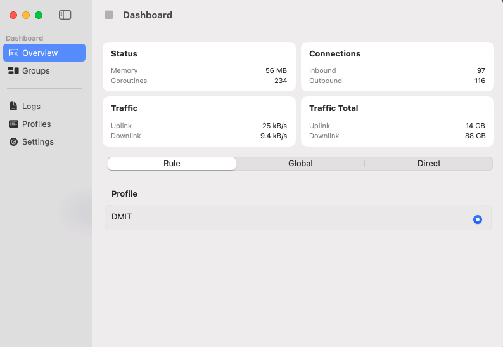Go to the Profiles page label
This screenshot has height=347, width=503.
coord(37,124)
